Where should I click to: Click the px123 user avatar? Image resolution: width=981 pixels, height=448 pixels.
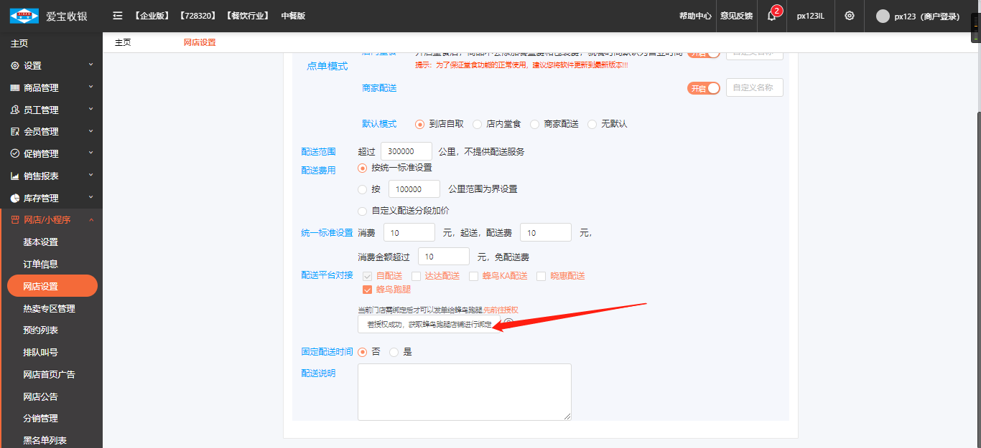[883, 16]
